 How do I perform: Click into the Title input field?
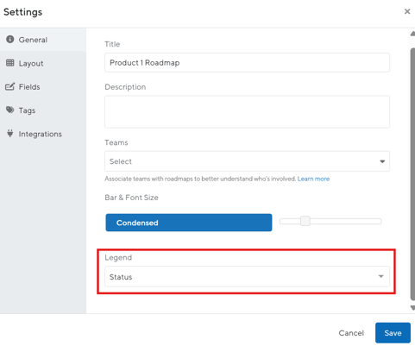[x=247, y=62]
